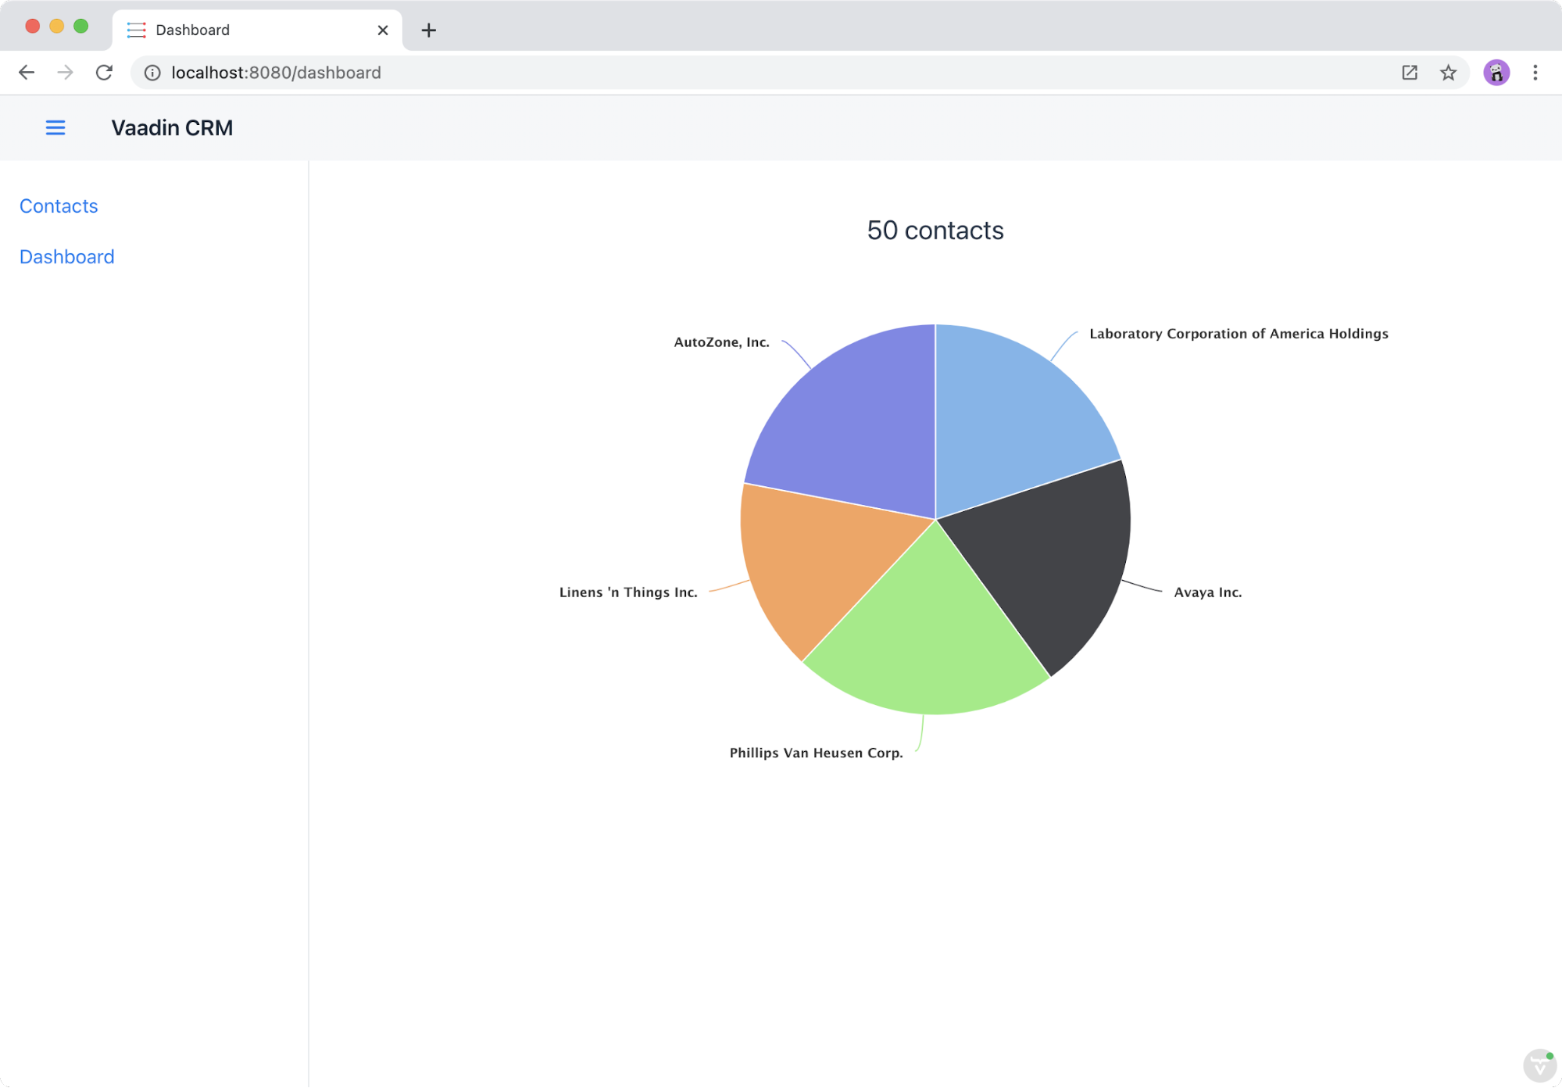Toggle the bookmark star for this page
The height and width of the screenshot is (1088, 1562).
click(x=1448, y=72)
